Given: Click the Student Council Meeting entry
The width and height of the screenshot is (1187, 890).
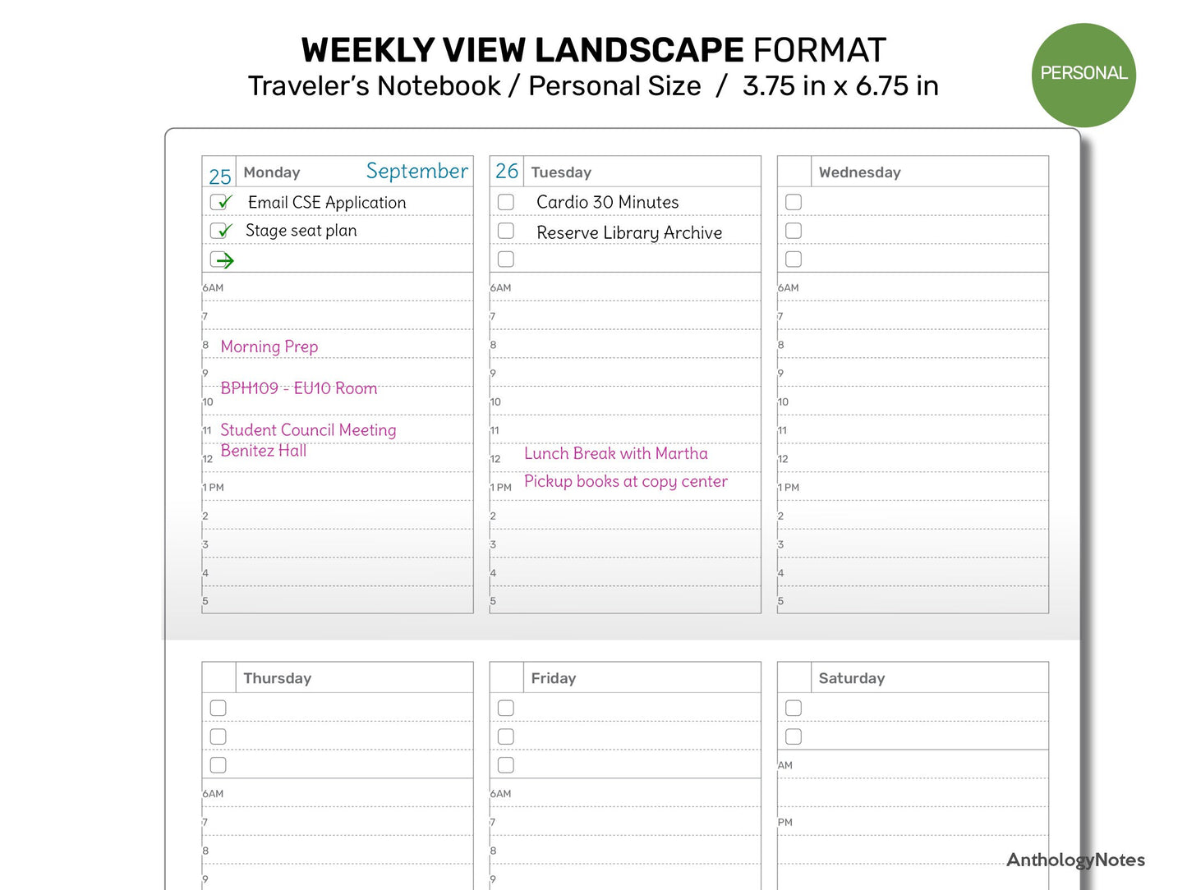Looking at the screenshot, I should coord(308,430).
